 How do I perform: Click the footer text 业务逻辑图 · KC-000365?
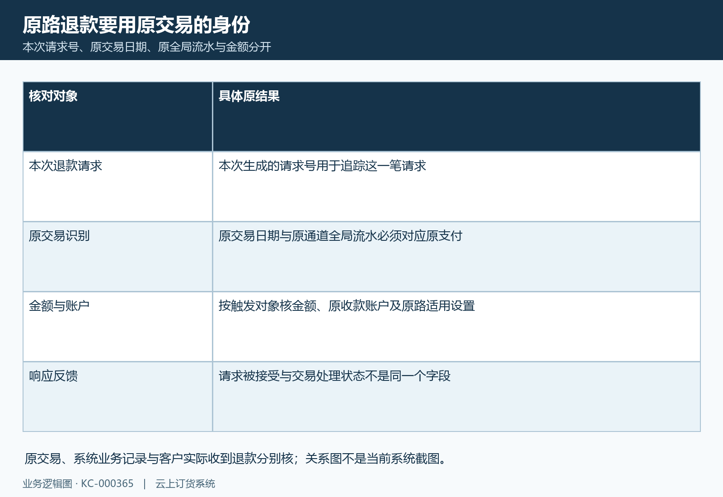pos(78,483)
